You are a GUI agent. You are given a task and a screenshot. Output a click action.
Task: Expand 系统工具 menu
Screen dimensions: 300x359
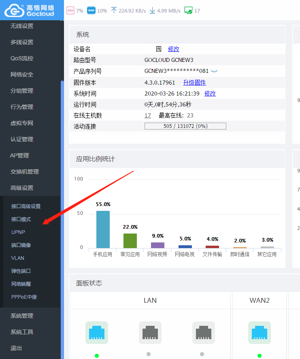pos(22,332)
